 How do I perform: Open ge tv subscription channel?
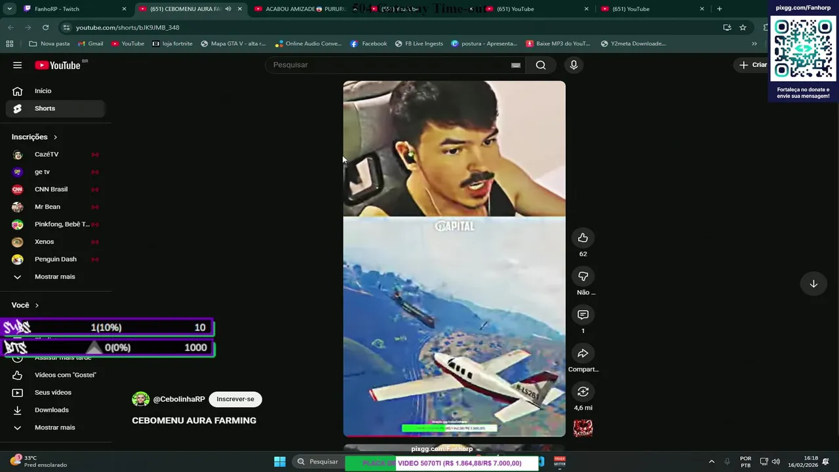(x=55, y=172)
